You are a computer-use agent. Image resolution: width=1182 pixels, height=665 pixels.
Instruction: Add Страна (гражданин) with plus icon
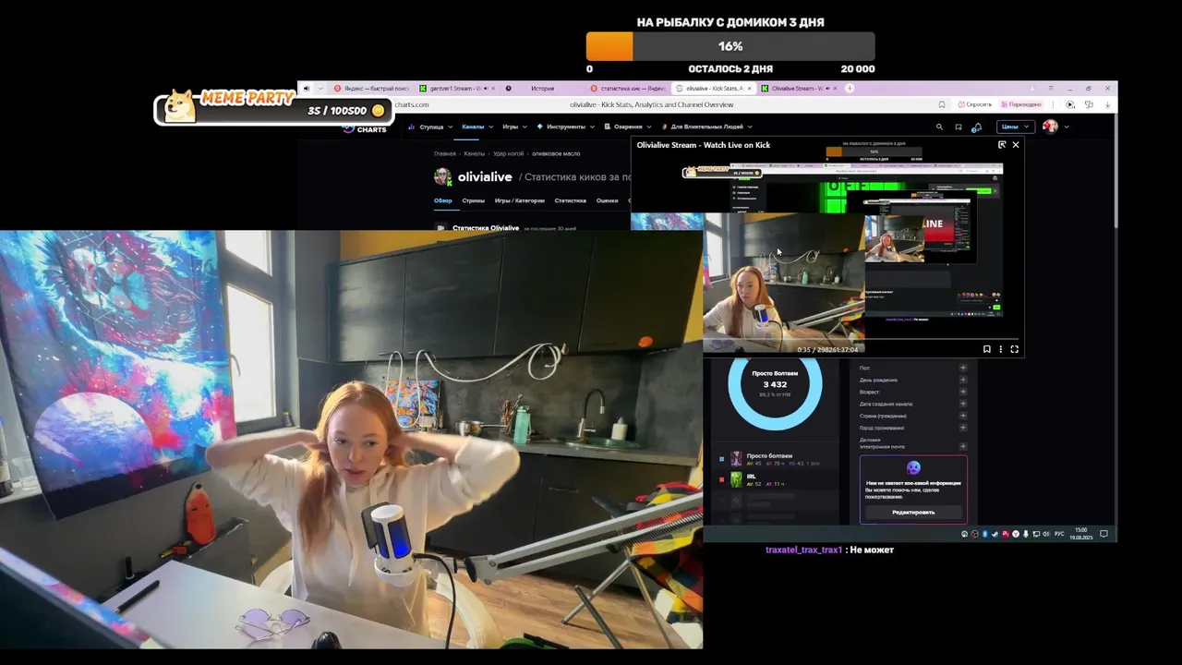[x=962, y=416]
